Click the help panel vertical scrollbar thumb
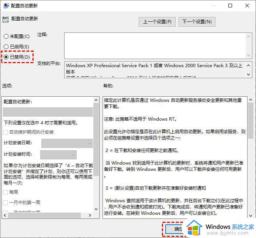Viewport: 256px width, 238px height. (250, 121)
